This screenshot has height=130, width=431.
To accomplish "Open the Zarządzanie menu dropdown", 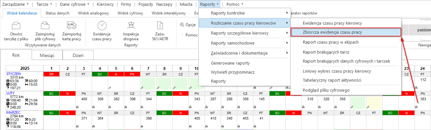I will (15, 4).
